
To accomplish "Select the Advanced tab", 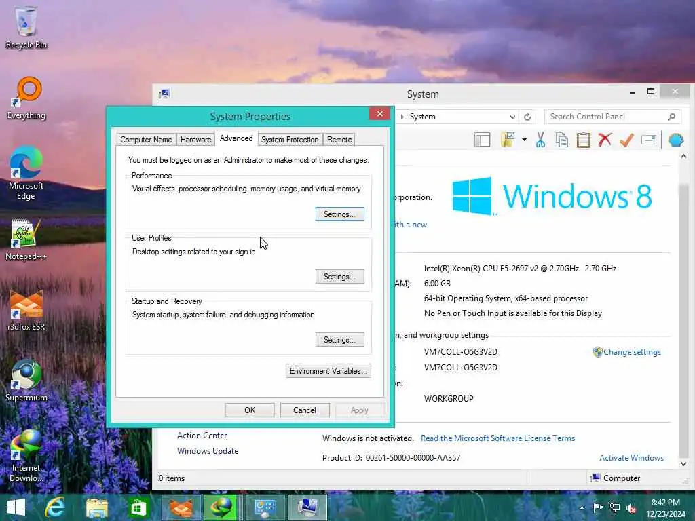I will [x=236, y=138].
